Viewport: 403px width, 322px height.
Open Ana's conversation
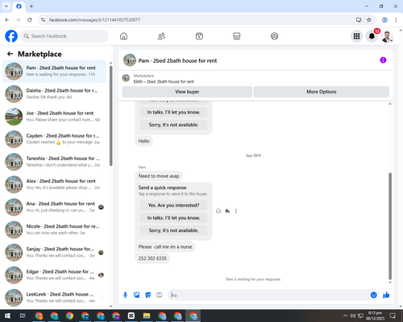[x=54, y=207]
